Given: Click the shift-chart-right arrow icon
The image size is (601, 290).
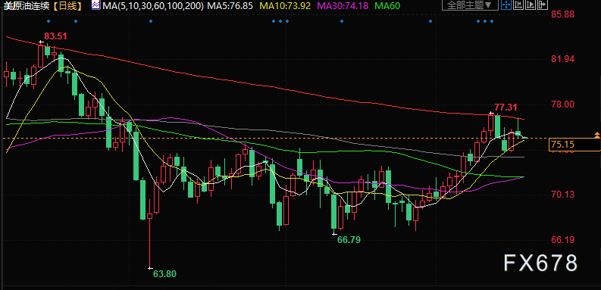Looking at the screenshot, I should click(543, 5).
